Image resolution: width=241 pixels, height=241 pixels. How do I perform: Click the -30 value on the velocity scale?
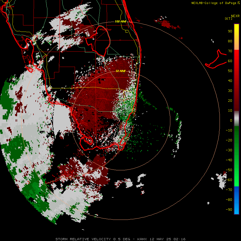pos(229,150)
